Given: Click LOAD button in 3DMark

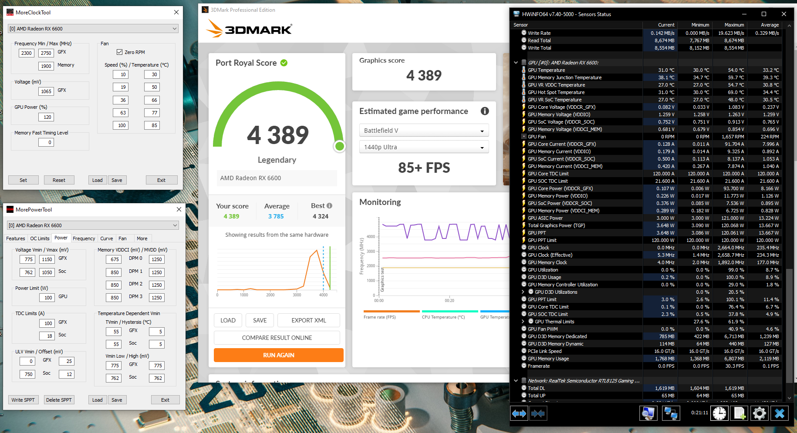Looking at the screenshot, I should [x=228, y=320].
